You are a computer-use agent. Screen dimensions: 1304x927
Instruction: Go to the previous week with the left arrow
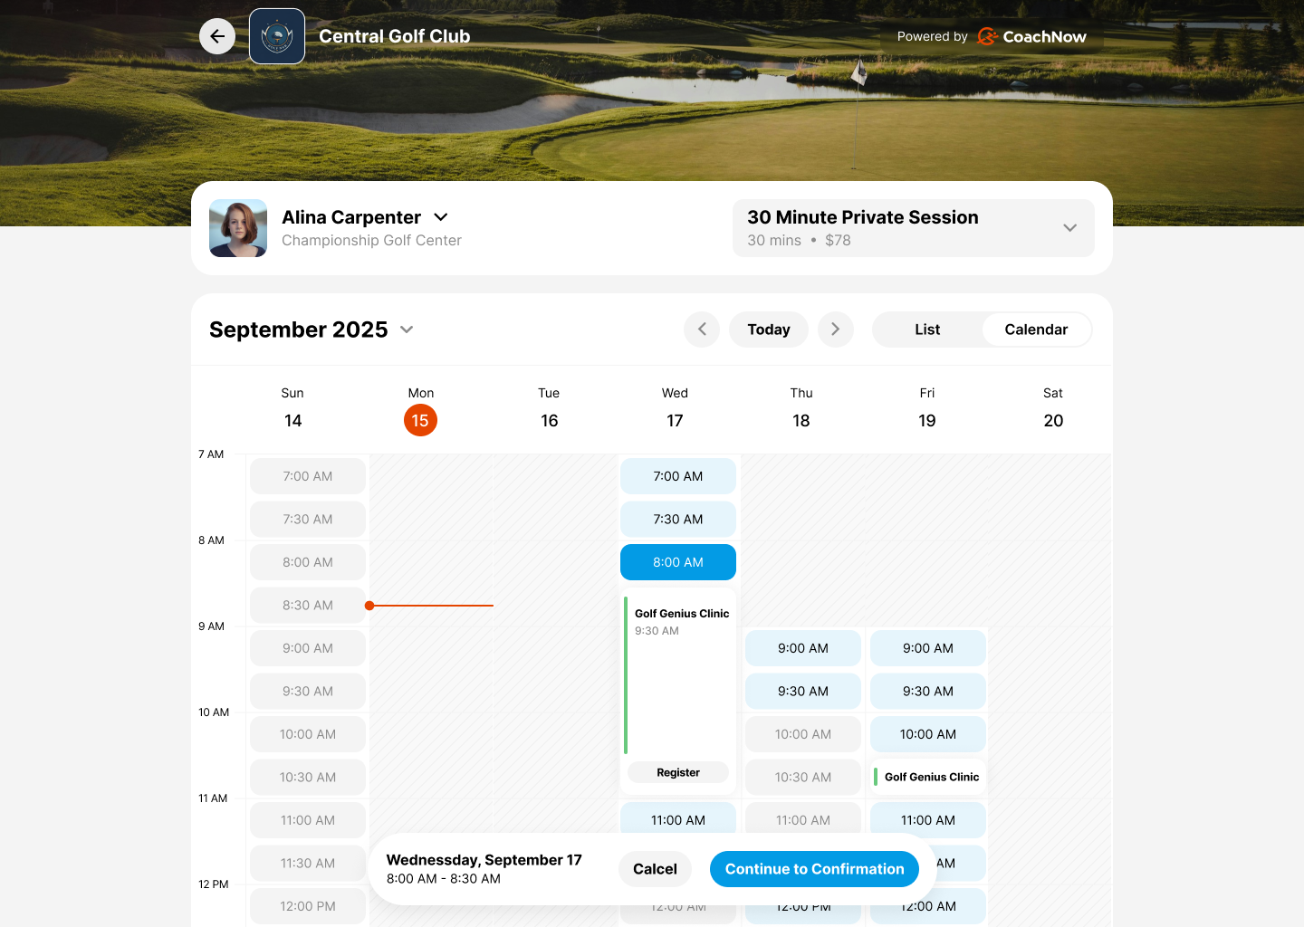702,330
